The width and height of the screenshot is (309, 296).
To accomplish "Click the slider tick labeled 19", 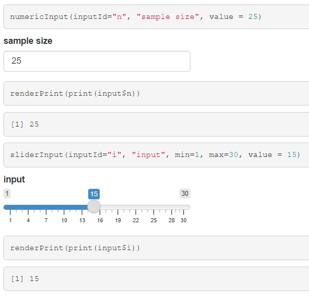I will click(118, 220).
